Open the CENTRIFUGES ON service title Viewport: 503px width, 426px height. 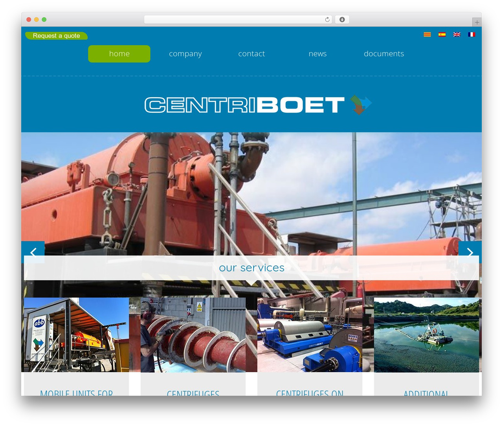[310, 393]
